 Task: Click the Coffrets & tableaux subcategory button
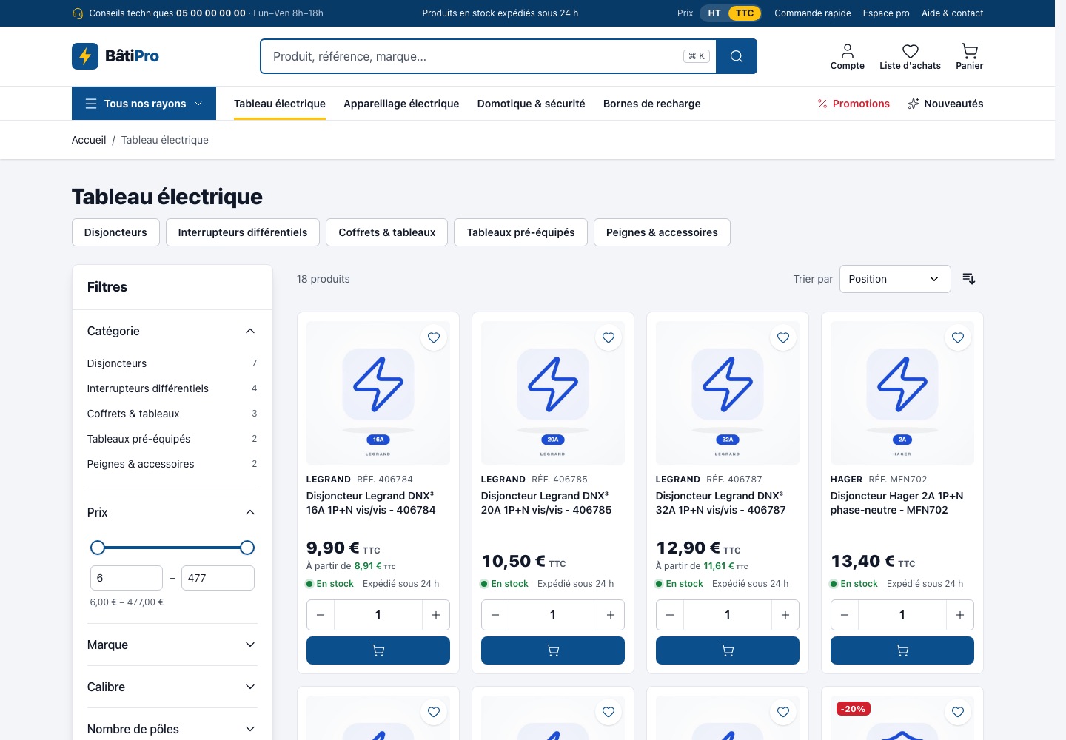[x=387, y=232]
